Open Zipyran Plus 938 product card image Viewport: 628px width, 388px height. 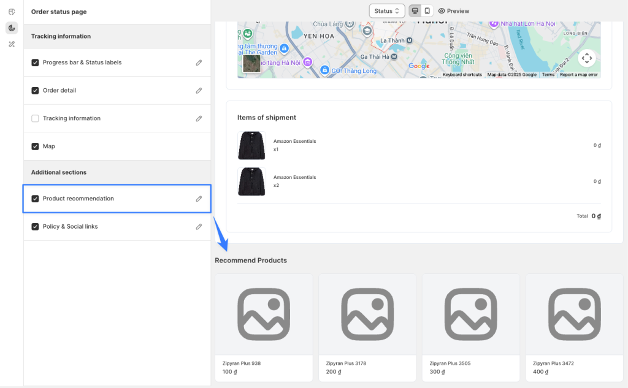click(264, 314)
